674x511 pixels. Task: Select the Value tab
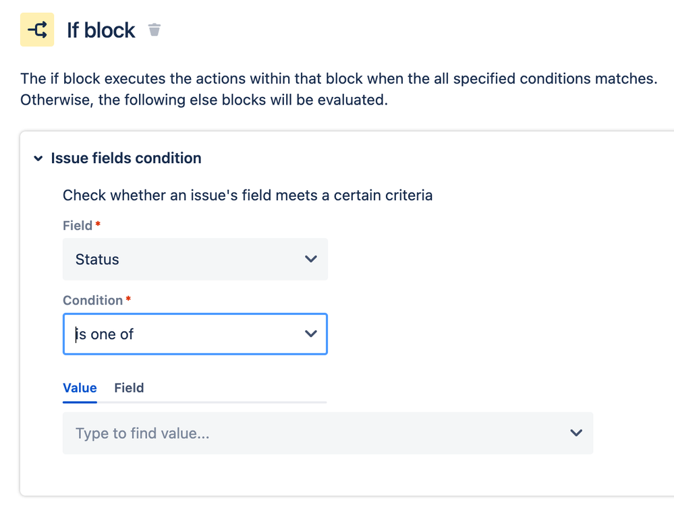[80, 388]
